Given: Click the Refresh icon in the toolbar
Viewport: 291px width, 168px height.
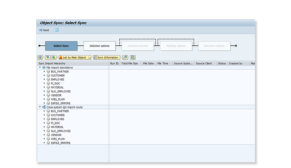Looking at the screenshot, I should pyautogui.click(x=40, y=57).
